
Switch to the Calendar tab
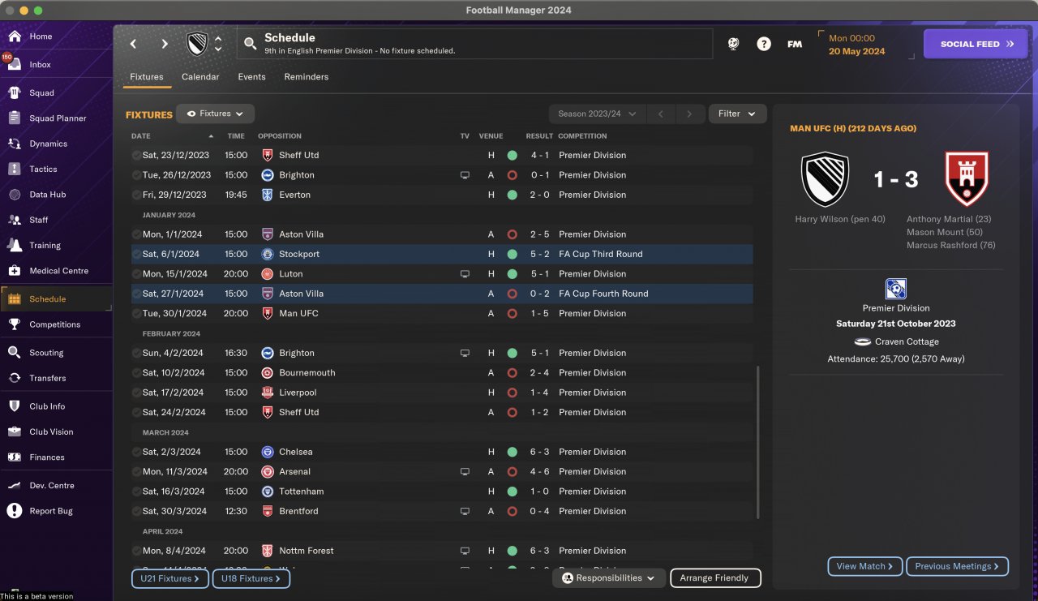point(200,77)
